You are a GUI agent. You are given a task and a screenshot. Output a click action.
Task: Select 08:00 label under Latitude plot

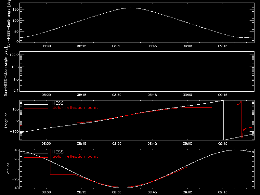[x=46, y=192]
